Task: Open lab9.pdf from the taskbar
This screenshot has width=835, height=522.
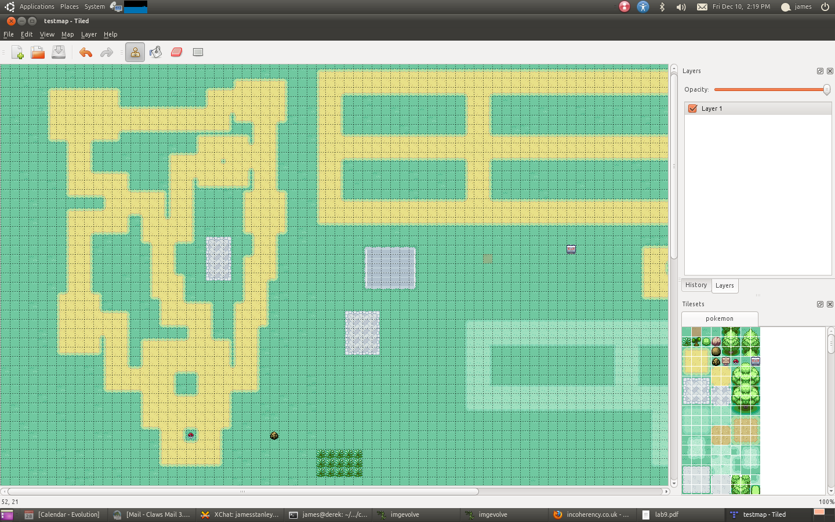Action: tap(666, 514)
